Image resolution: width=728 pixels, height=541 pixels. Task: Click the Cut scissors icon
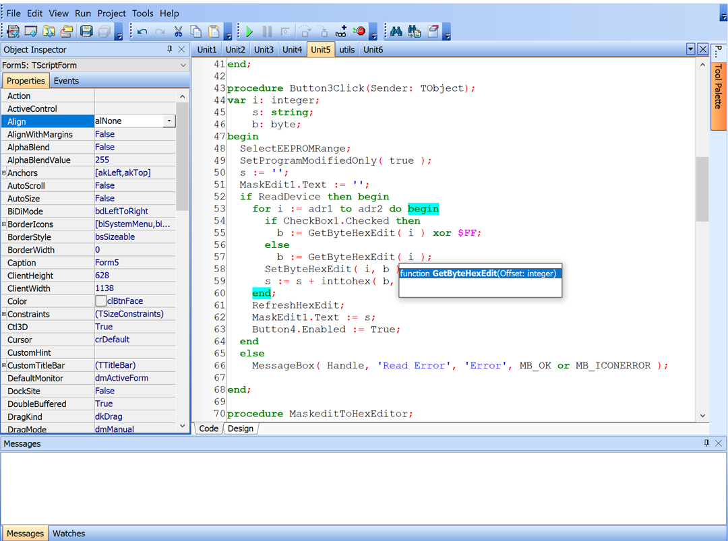click(x=178, y=31)
